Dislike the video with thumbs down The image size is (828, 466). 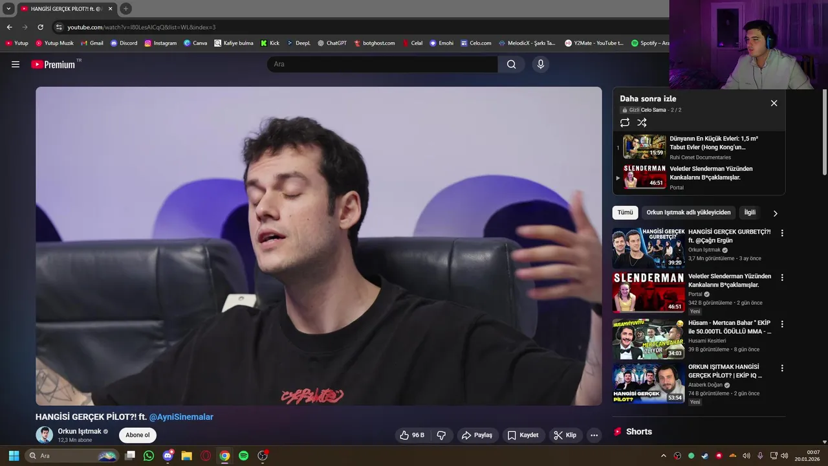[442, 435]
